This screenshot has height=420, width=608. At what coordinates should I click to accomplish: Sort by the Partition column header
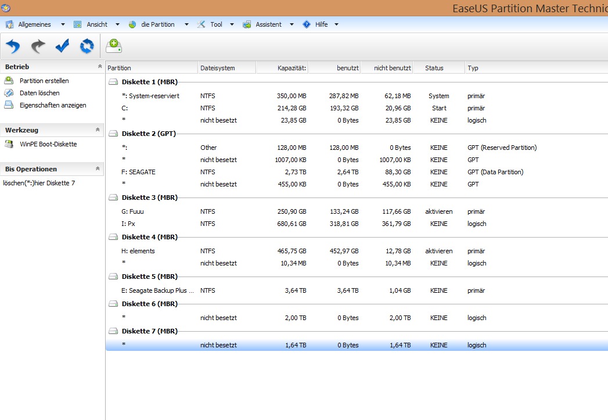coord(152,68)
